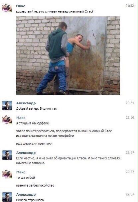Open the attached photo in the chat
138x202 pixels.
point(68,56)
